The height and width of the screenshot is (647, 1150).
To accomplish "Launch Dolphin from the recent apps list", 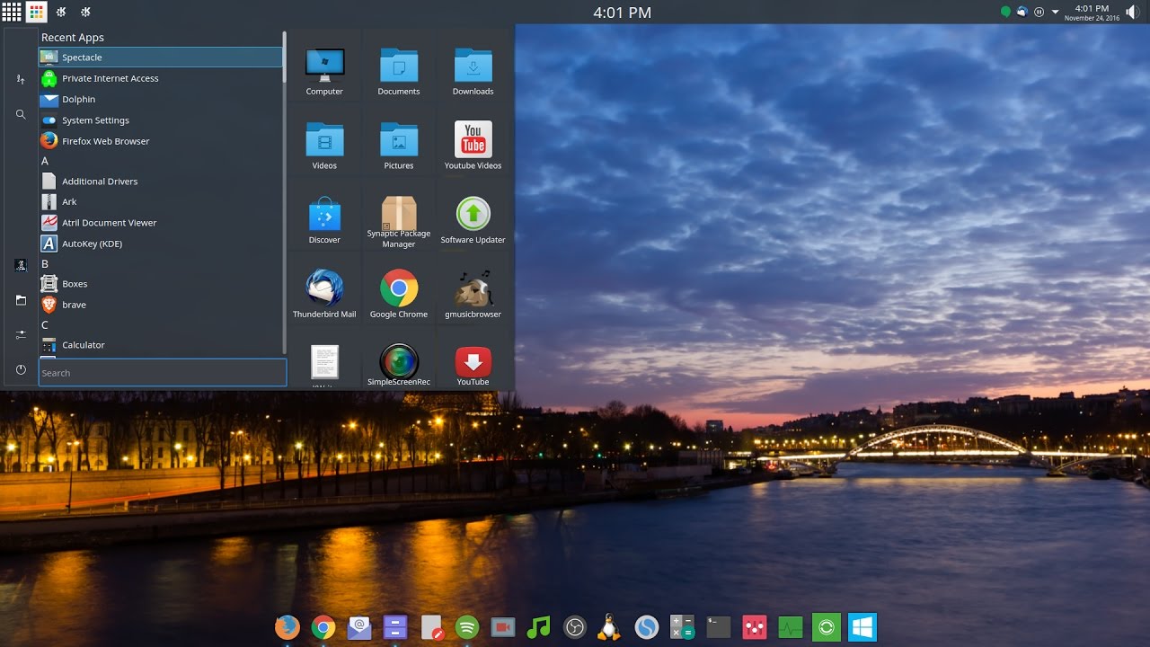I will pyautogui.click(x=160, y=99).
